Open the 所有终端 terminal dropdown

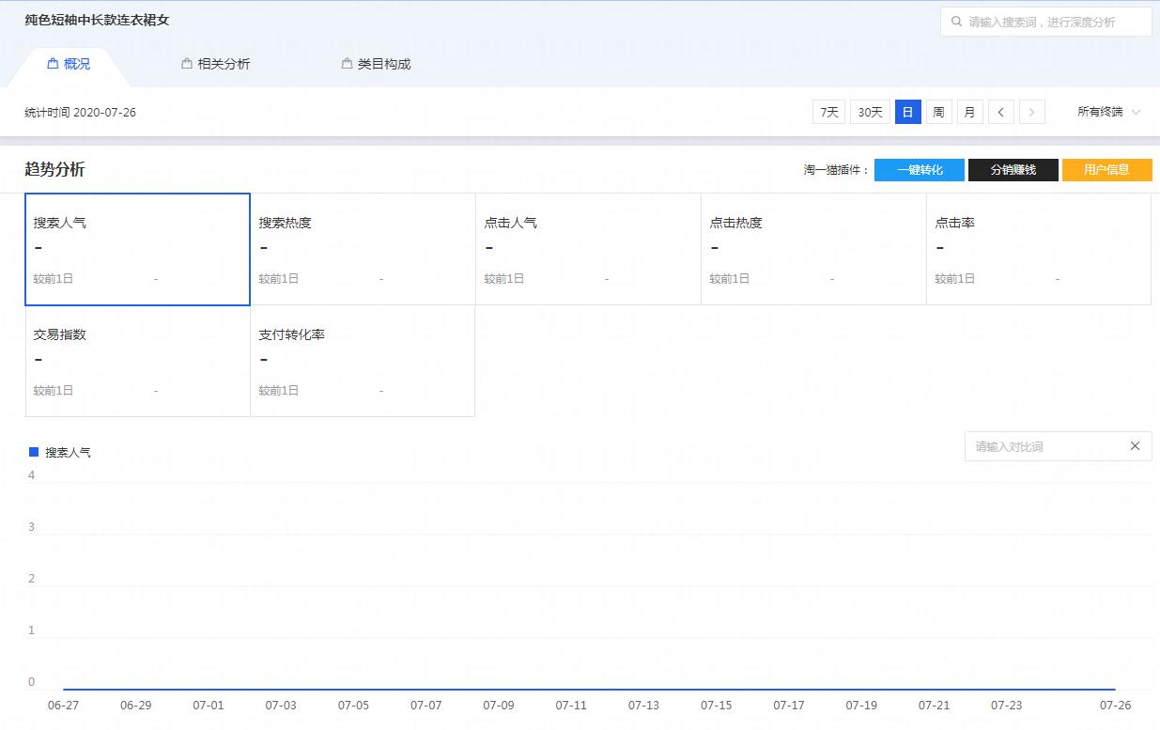pos(1108,111)
